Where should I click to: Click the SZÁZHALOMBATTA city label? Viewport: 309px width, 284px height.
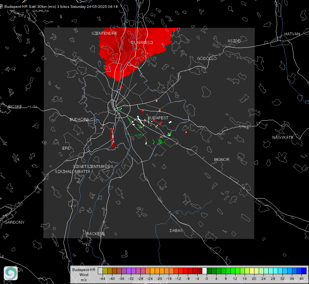point(73,171)
